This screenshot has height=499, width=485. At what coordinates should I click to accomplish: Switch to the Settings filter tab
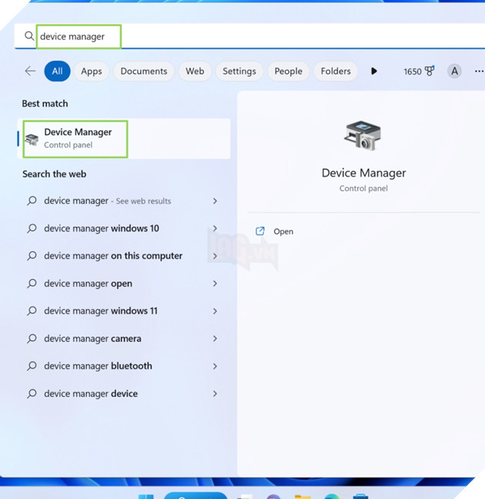(239, 71)
